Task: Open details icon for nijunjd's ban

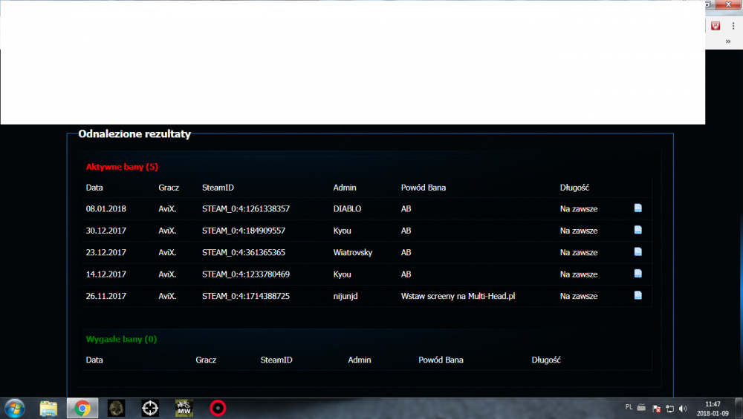Action: tap(637, 295)
